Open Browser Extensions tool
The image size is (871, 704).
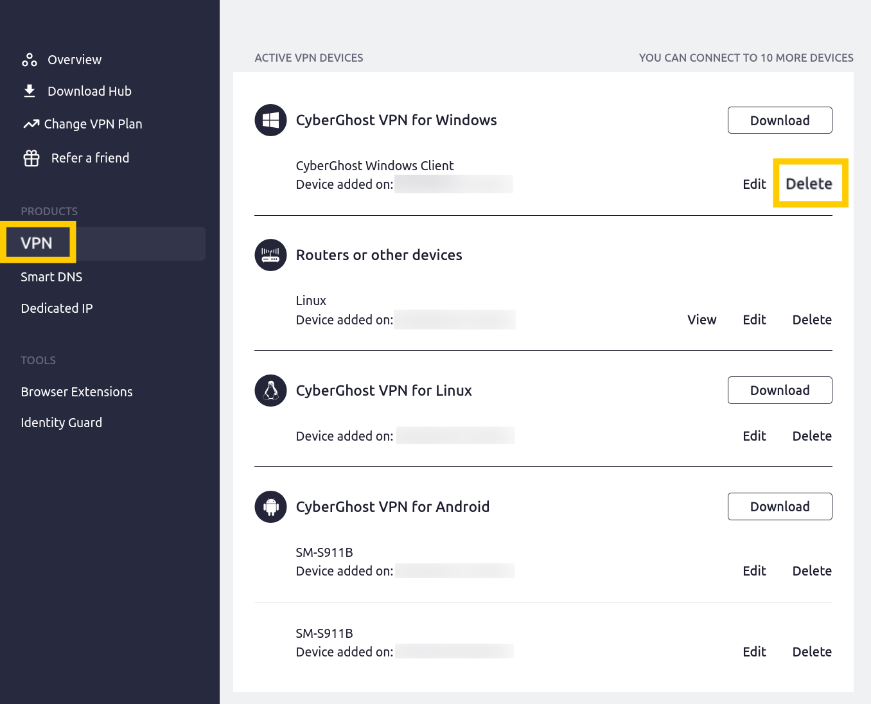pos(76,392)
